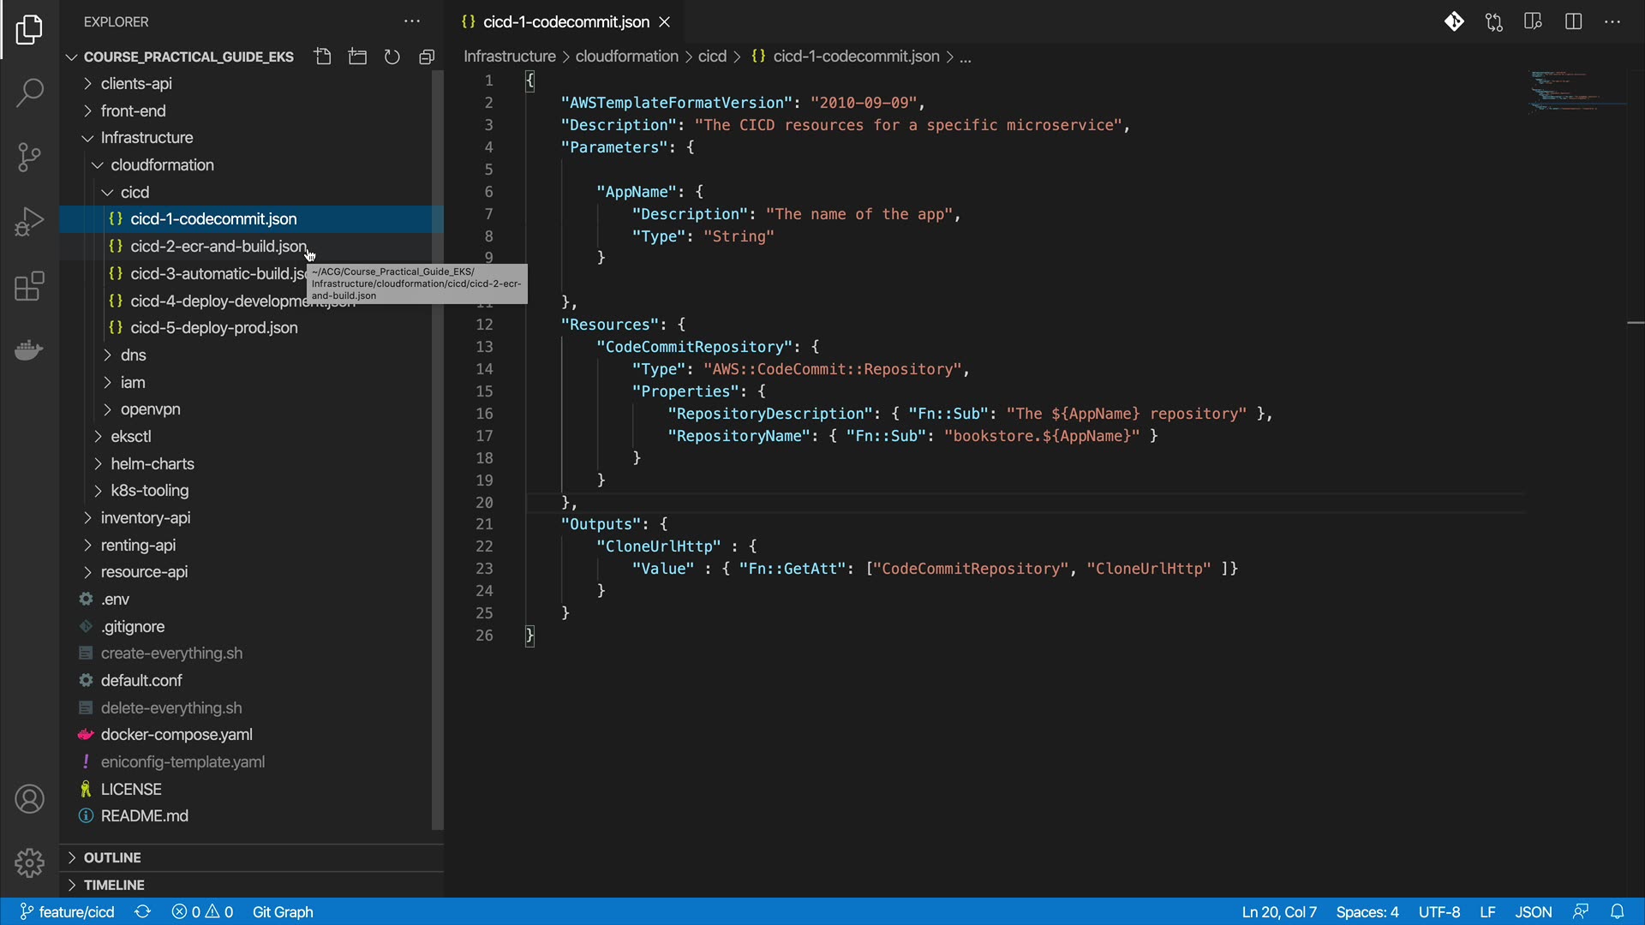The width and height of the screenshot is (1645, 925).
Task: Click New File icon in Explorer header
Action: point(323,57)
